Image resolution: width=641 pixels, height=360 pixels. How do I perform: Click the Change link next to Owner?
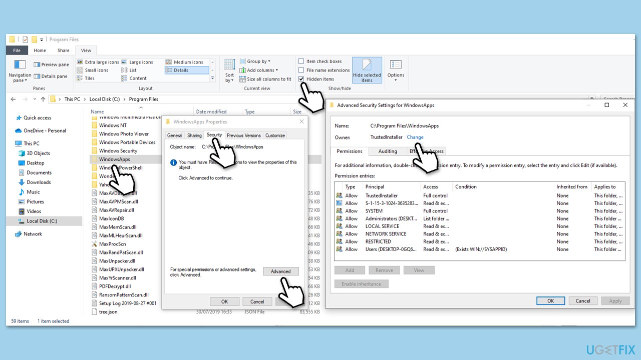(415, 137)
